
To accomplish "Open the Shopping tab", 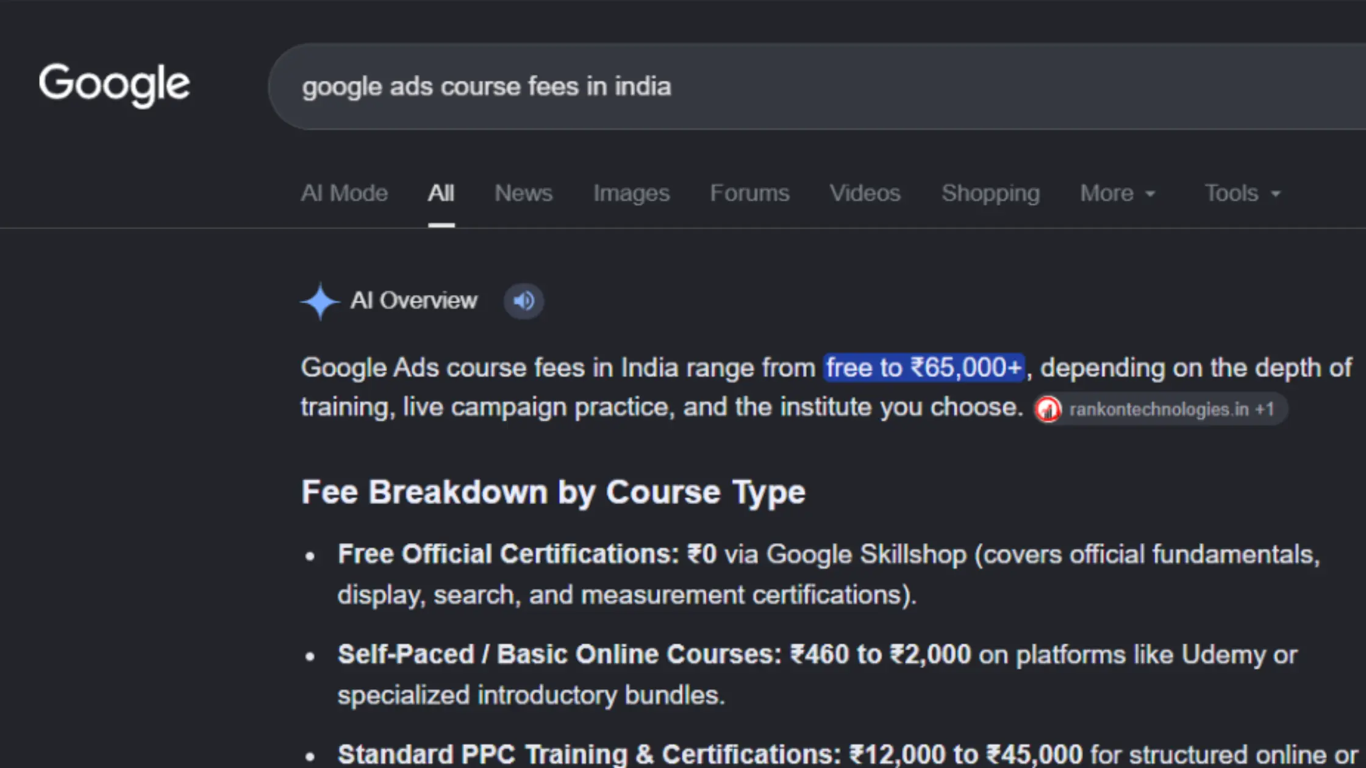I will (x=990, y=193).
